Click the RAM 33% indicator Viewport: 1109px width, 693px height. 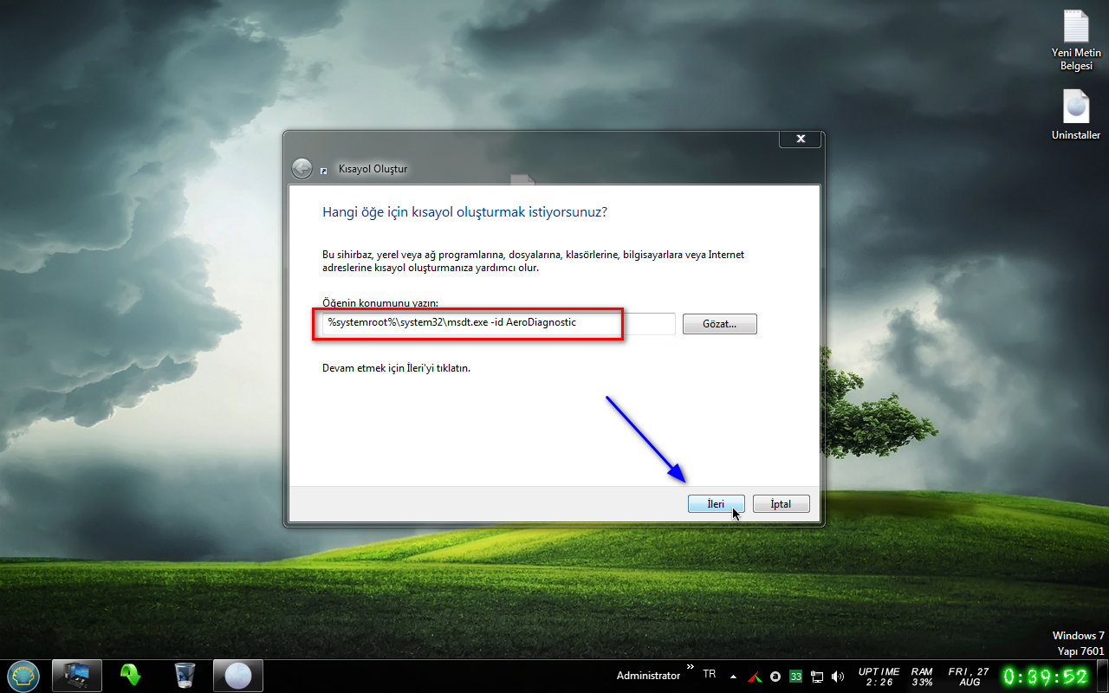(922, 677)
